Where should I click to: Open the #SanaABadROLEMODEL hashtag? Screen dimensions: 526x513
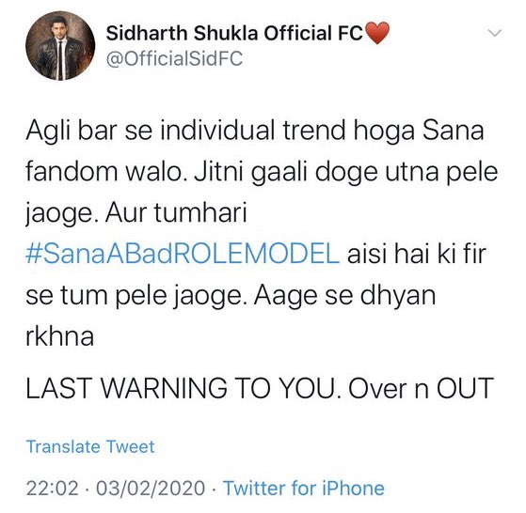183,254
